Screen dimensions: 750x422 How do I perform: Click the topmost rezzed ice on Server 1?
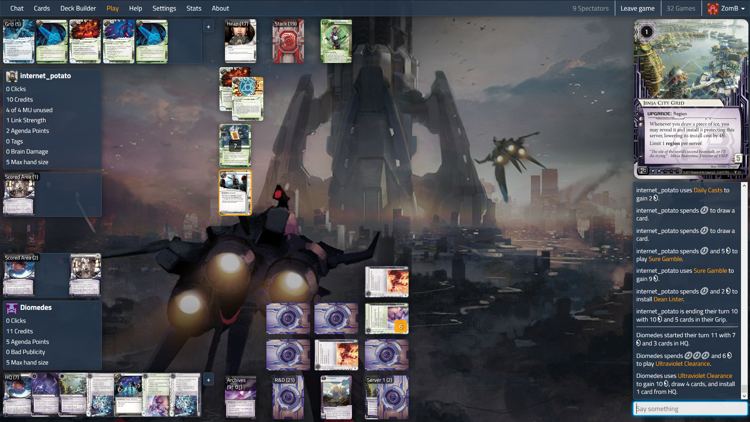tap(387, 282)
